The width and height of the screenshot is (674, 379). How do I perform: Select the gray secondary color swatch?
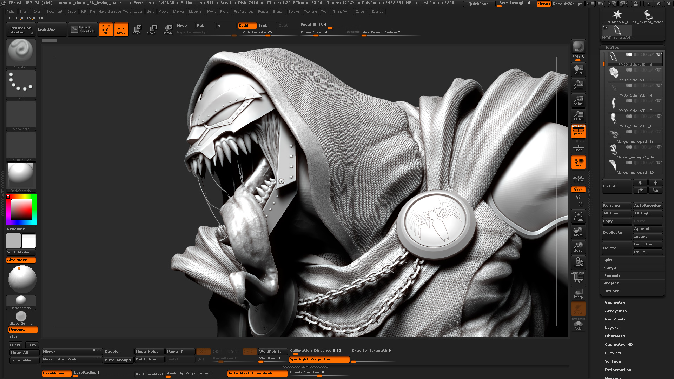point(13,241)
